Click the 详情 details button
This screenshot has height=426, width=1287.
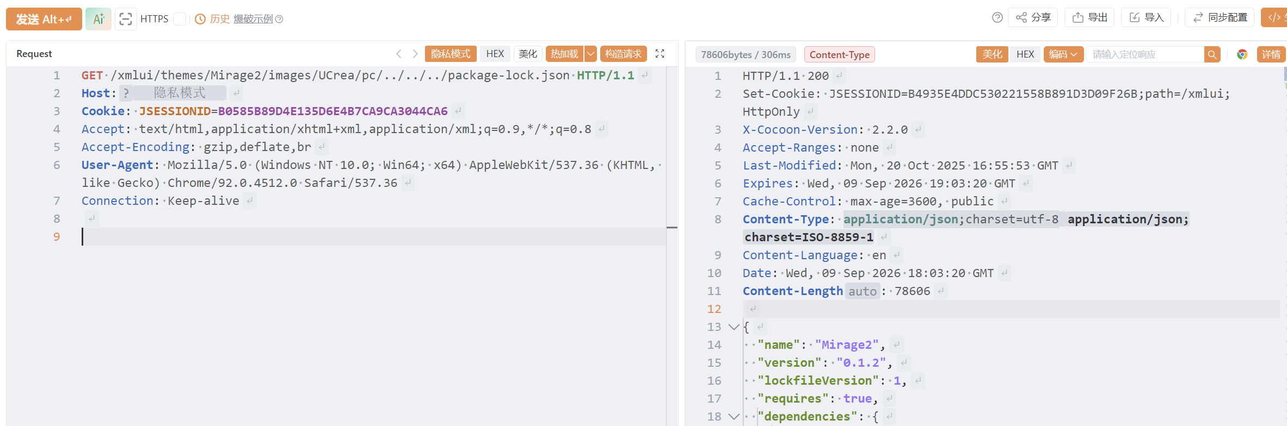[x=1271, y=54]
